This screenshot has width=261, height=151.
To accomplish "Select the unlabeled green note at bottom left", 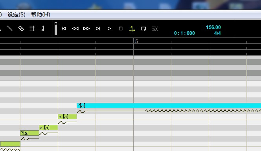I will (x=10, y=144).
